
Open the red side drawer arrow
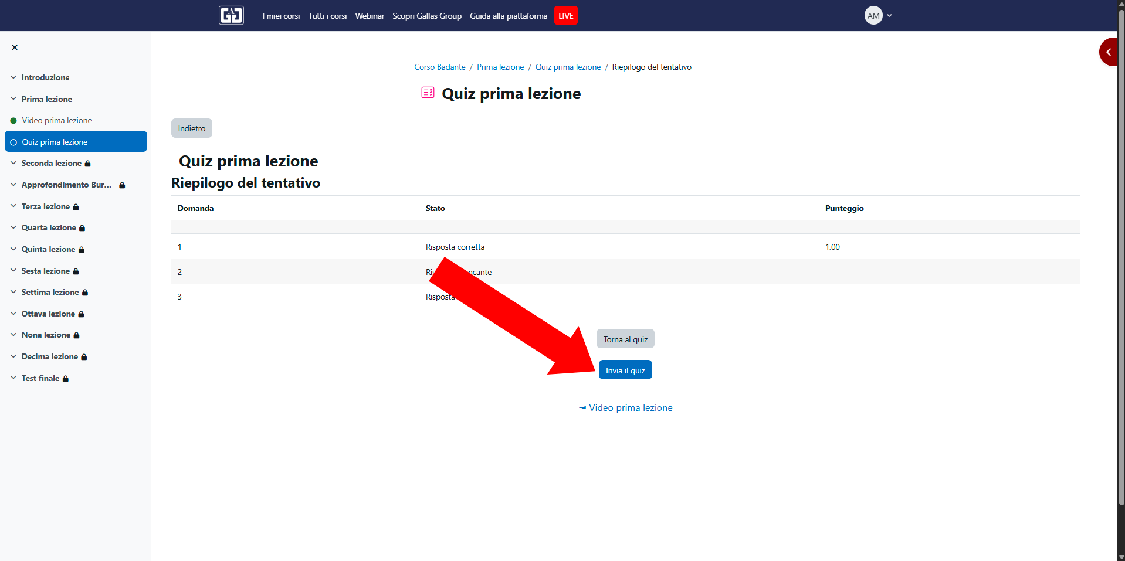(1108, 52)
